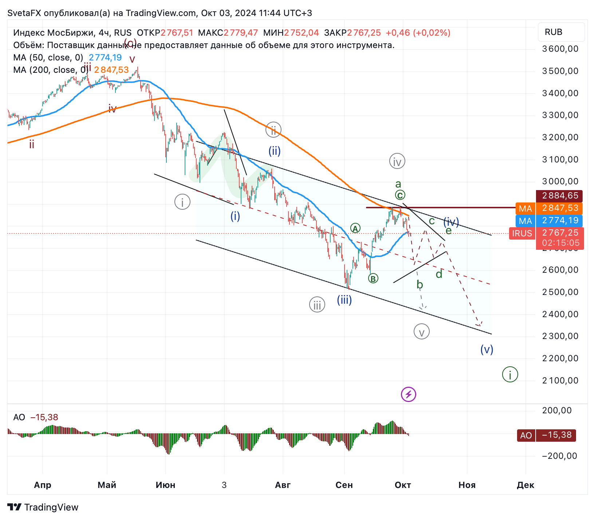Select the MA (200, close, 0) legend entry
The image size is (595, 520).
pyautogui.click(x=50, y=70)
